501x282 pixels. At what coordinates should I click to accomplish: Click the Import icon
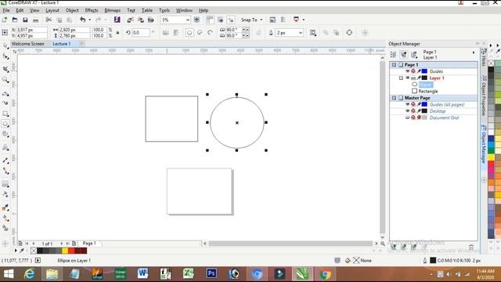pos(130,20)
